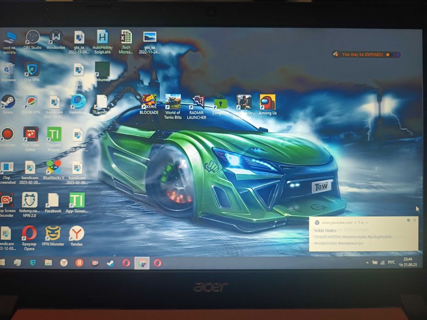Viewport: 427px width, 320px height.
Task: Open BlueStacks X from the desktop
Action: pyautogui.click(x=54, y=170)
